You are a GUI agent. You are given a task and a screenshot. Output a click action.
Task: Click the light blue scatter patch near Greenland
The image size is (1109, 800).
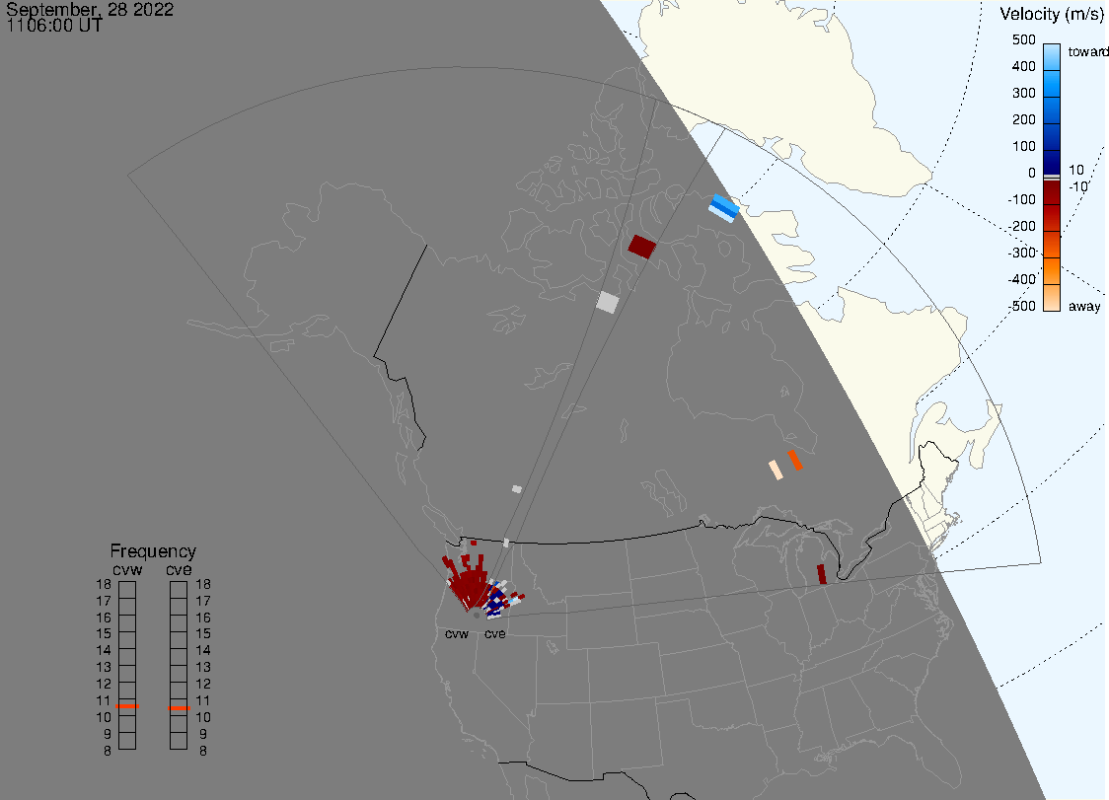[x=724, y=208]
